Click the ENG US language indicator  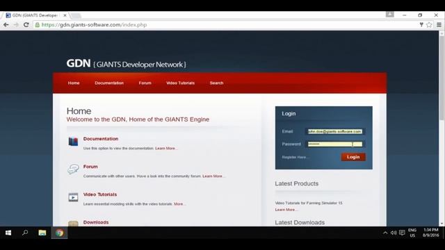pos(412,233)
